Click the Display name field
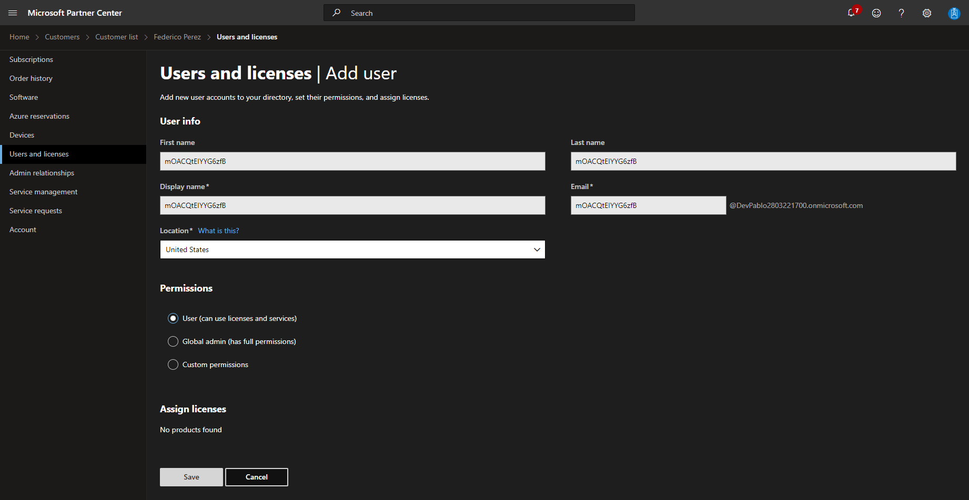Image resolution: width=969 pixels, height=500 pixels. [x=352, y=205]
